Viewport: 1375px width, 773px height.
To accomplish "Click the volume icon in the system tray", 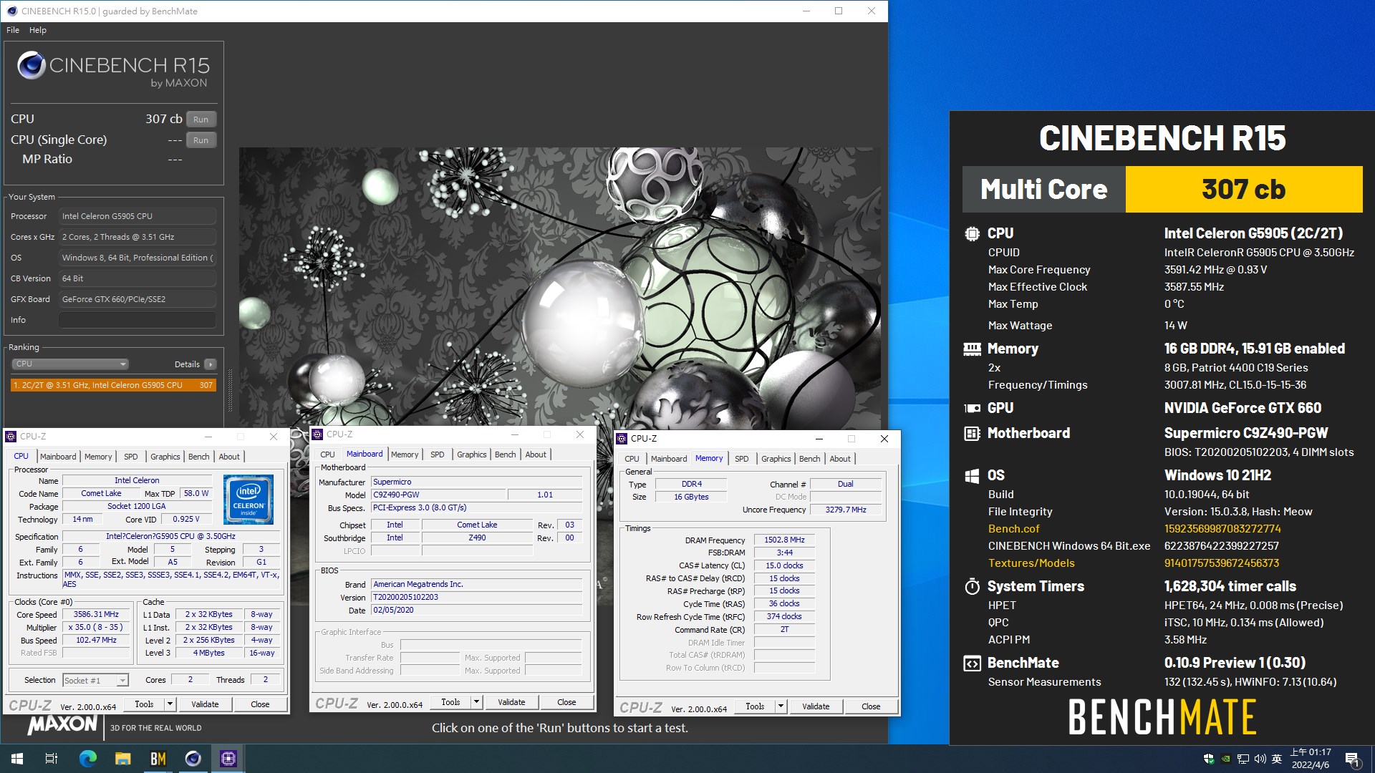I will (x=1260, y=759).
